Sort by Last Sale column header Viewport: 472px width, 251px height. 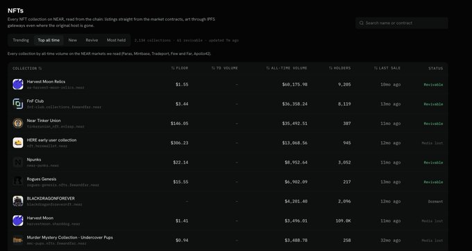coord(387,68)
